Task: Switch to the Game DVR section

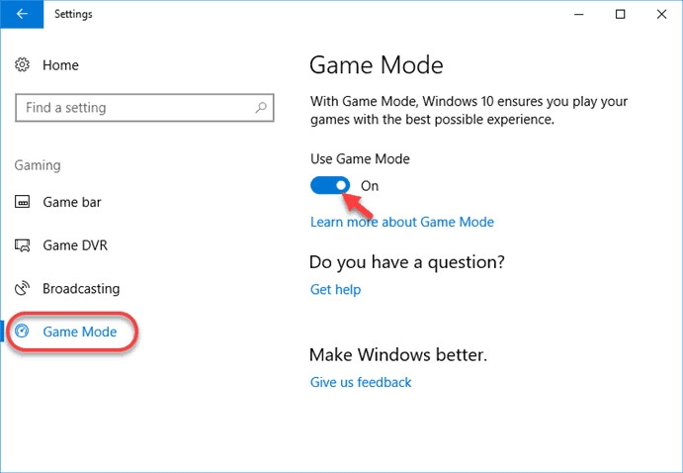Action: pyautogui.click(x=74, y=245)
